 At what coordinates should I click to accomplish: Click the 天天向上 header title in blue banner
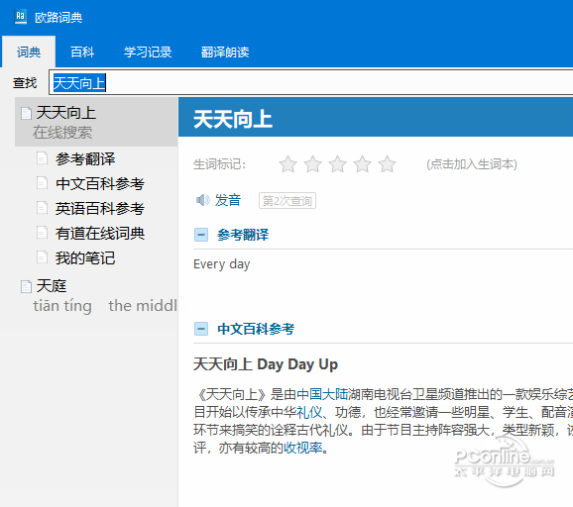233,120
